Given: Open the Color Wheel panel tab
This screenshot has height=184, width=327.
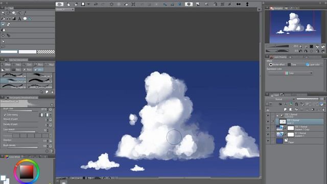Looking at the screenshot, I should pyautogui.click(x=12, y=157).
